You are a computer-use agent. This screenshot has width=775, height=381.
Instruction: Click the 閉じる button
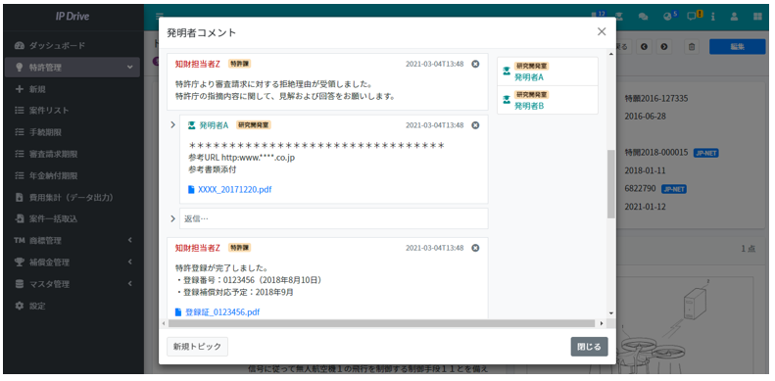(589, 347)
